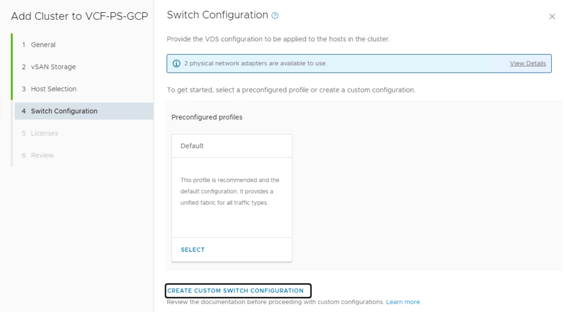
Task: Click the VDS configuration instruction text
Action: (x=278, y=39)
